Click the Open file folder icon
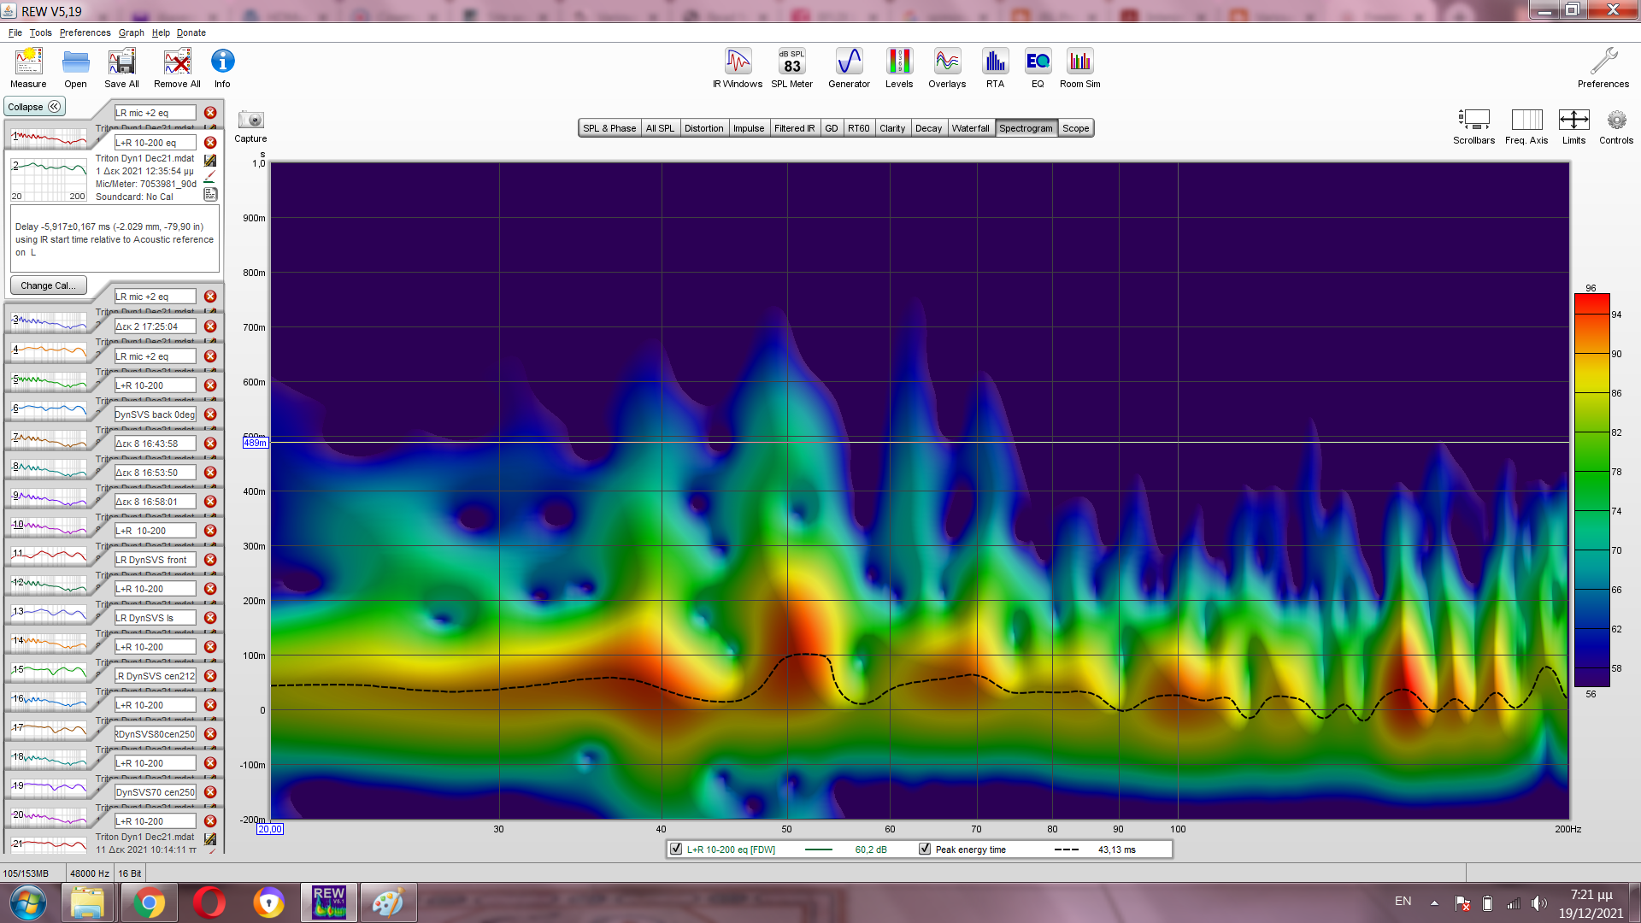 (75, 68)
